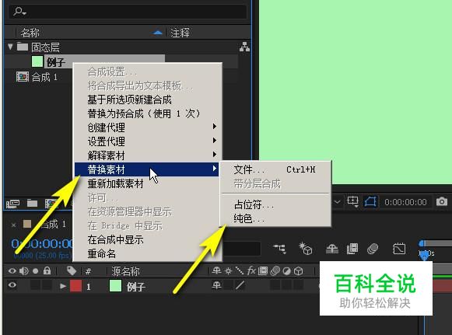Open viewer resolution dropdown arrow
The image size is (452, 335).
[337, 202]
